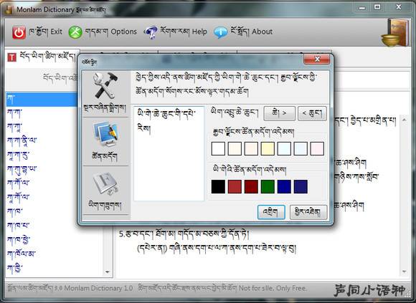The image size is (416, 303).
Task: Click the 'Not for slle, Only Free' text
Action: click(x=273, y=288)
